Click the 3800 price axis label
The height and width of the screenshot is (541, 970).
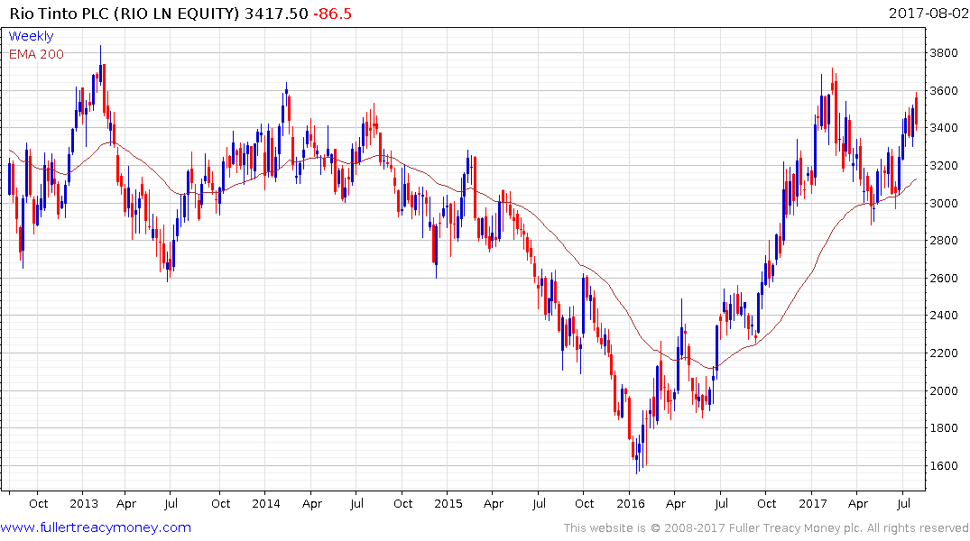coord(944,53)
